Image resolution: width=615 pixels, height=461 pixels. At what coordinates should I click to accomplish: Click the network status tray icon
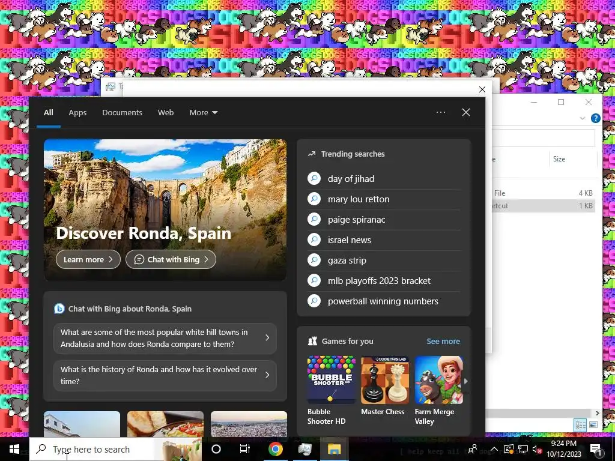(x=523, y=449)
